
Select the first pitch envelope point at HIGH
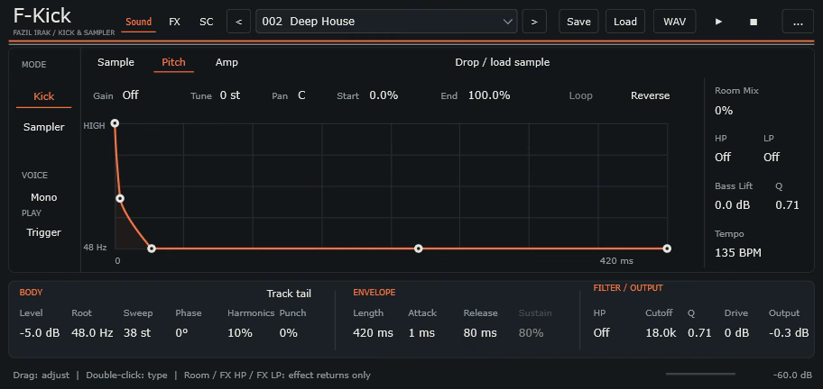tap(115, 123)
